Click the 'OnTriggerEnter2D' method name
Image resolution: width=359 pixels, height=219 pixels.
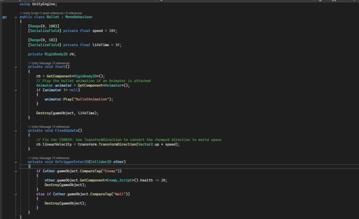[x=71, y=162]
